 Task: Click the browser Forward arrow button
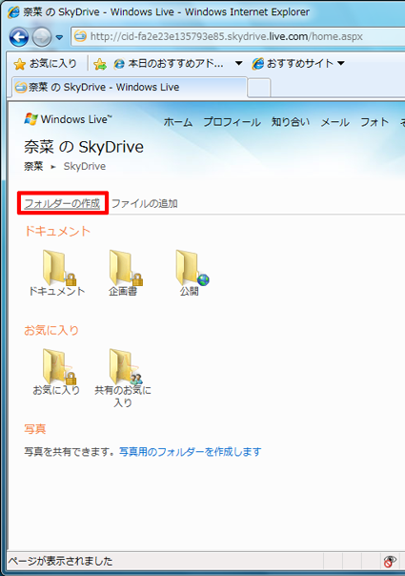42,37
